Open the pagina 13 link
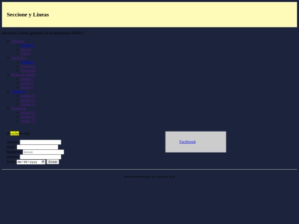 [28, 113]
